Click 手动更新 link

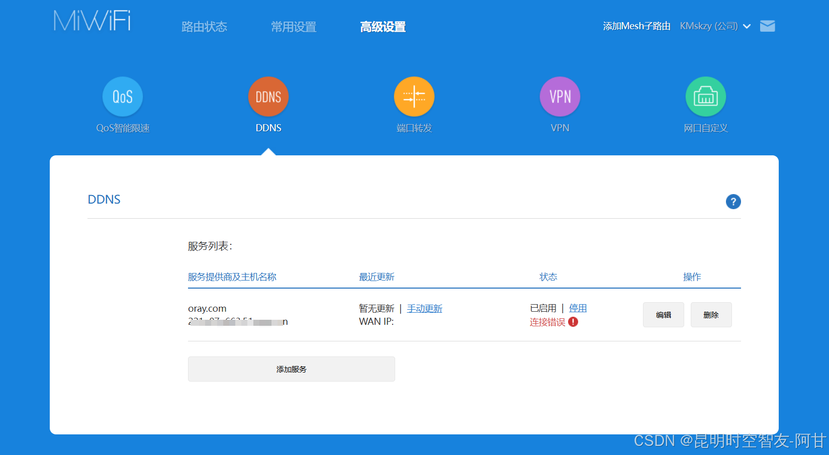[x=425, y=308]
